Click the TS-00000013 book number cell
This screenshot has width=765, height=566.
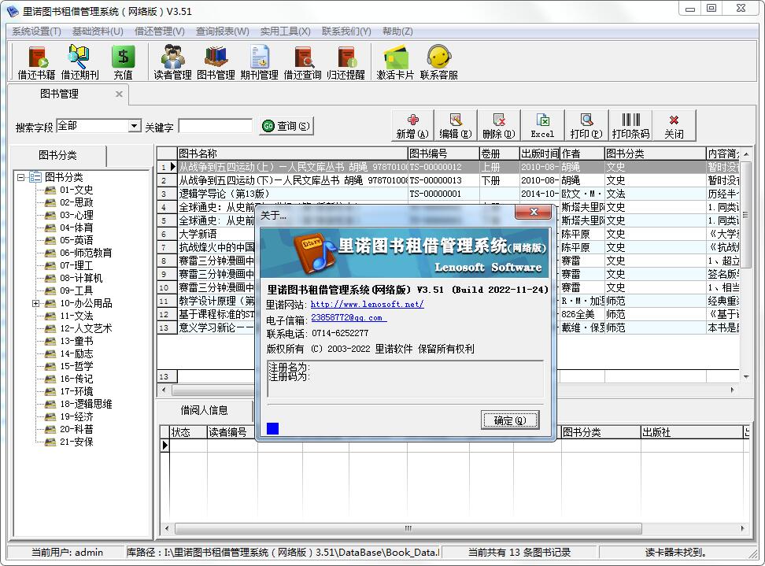[x=443, y=180]
